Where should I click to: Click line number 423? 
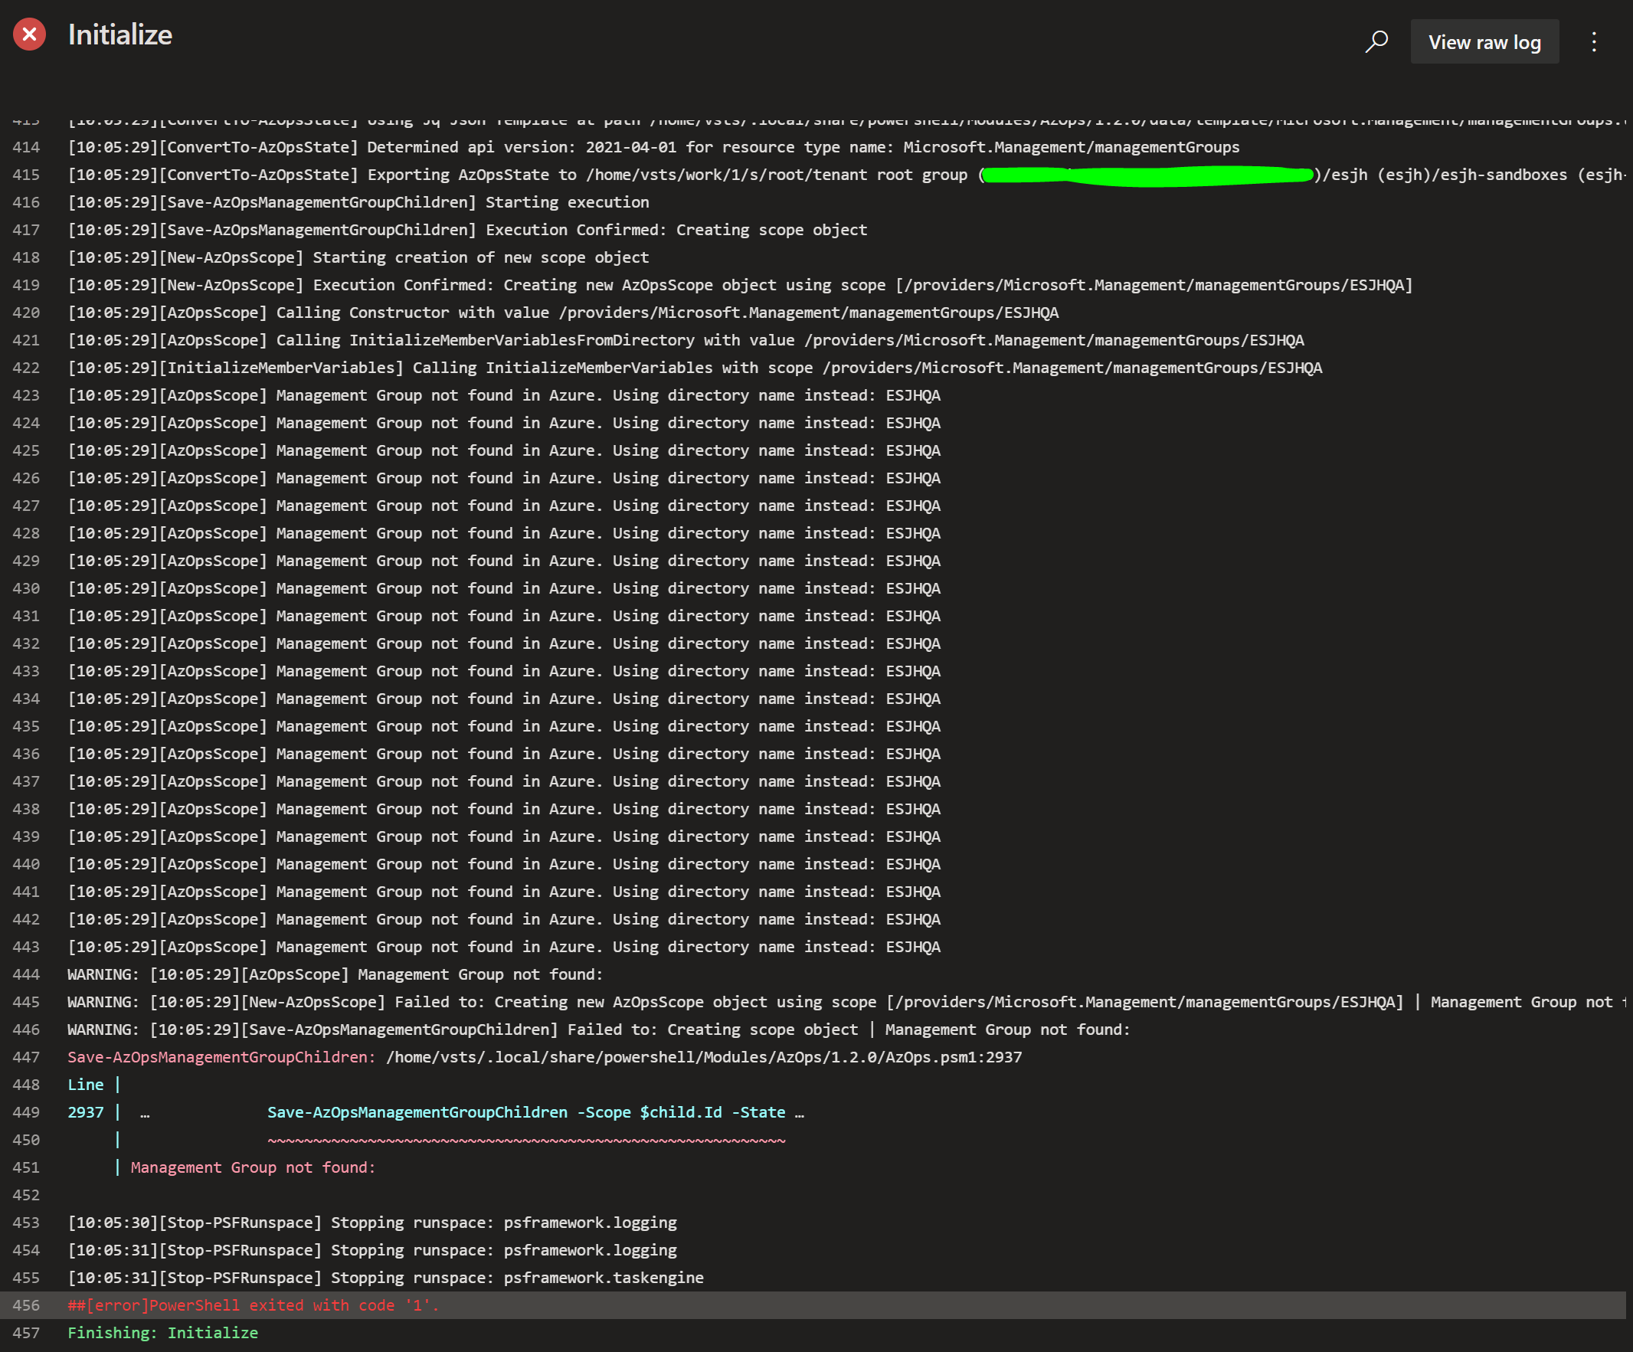tap(27, 395)
